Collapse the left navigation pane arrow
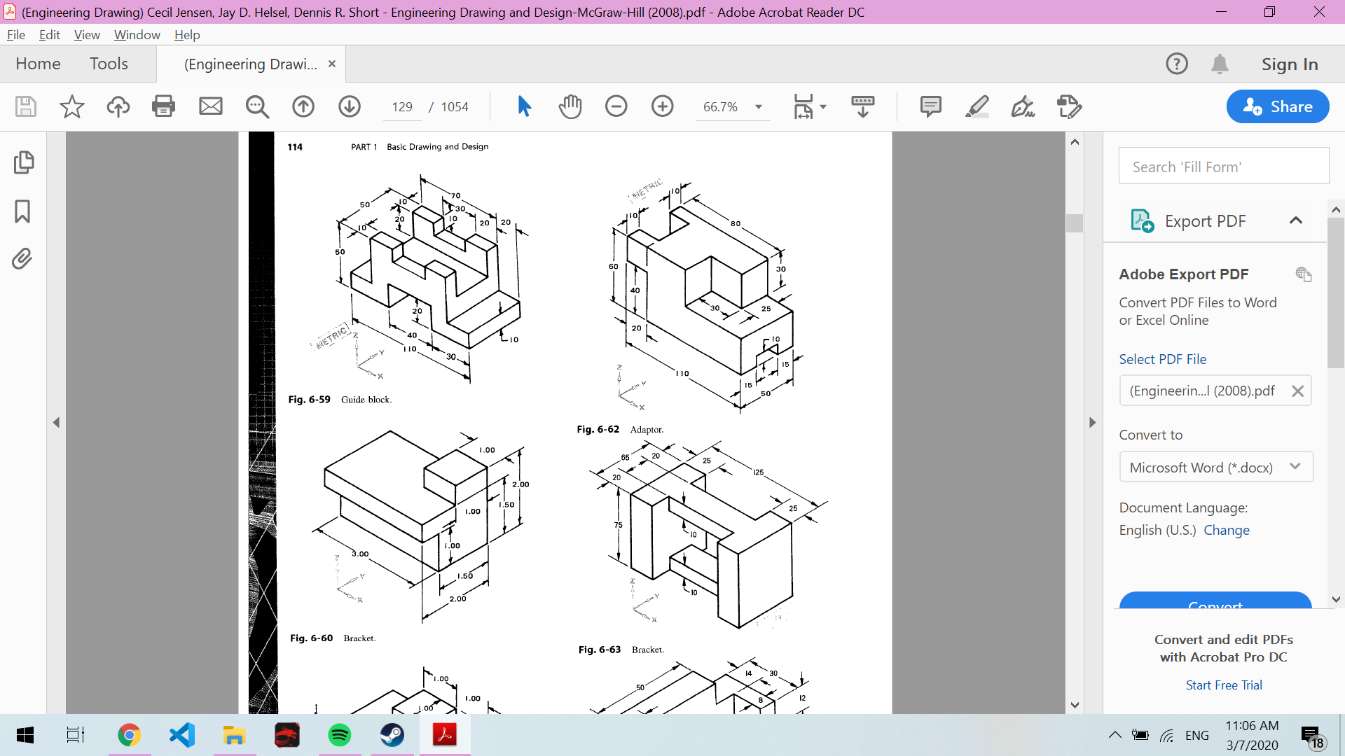Screen dimensions: 1345x756 point(56,422)
